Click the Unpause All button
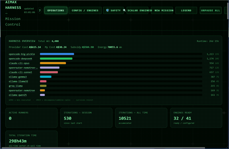 [x=210, y=11]
